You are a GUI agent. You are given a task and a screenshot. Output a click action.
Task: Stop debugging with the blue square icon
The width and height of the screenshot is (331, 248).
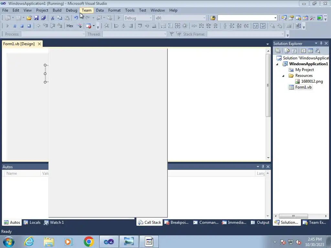click(22, 26)
